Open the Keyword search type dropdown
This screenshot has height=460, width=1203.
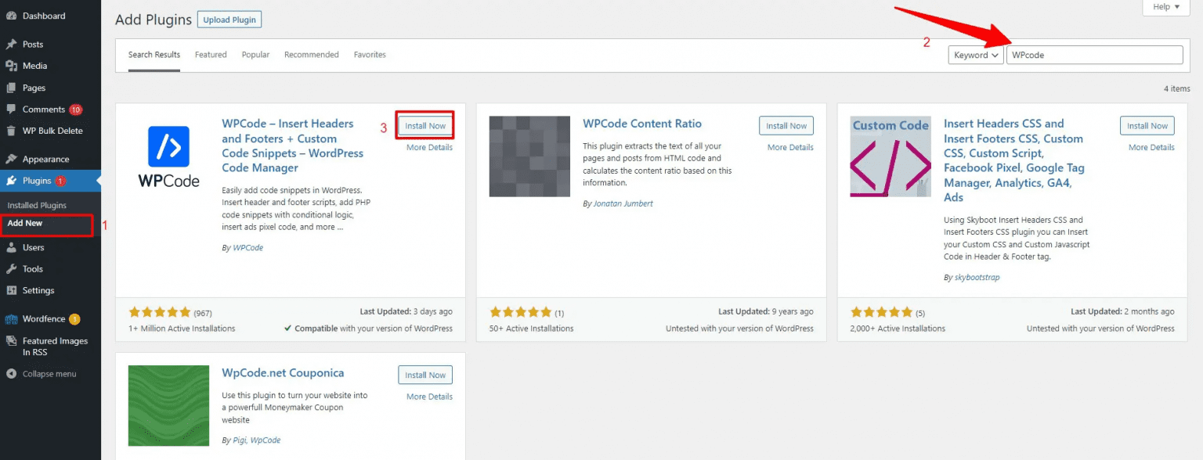click(975, 56)
